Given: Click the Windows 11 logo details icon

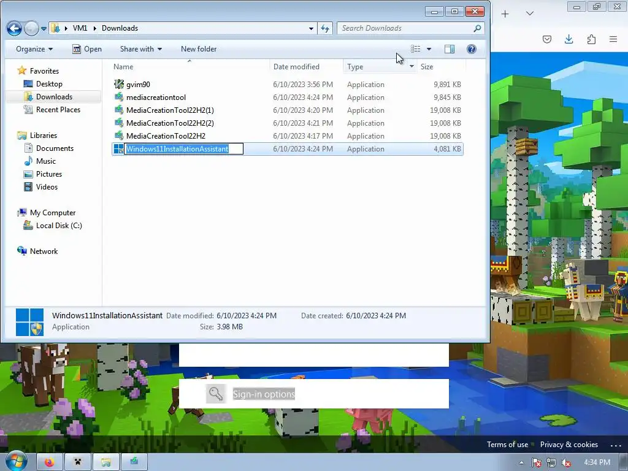Looking at the screenshot, I should (x=29, y=322).
